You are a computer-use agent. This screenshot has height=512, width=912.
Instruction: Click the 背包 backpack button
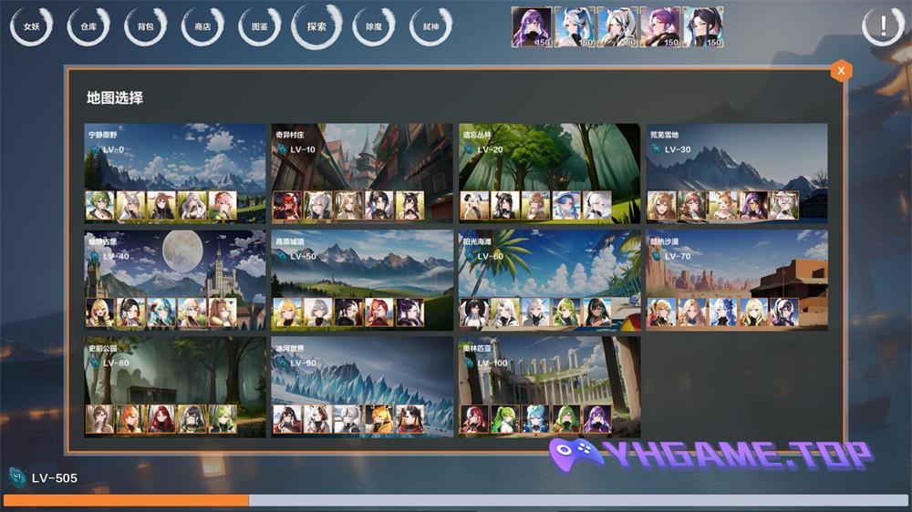145,26
